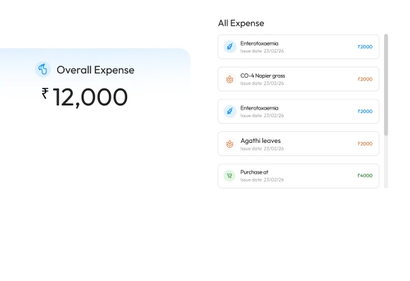The height and width of the screenshot is (281, 410).
Task: Click the 12,000 total amount
Action: pyautogui.click(x=90, y=97)
